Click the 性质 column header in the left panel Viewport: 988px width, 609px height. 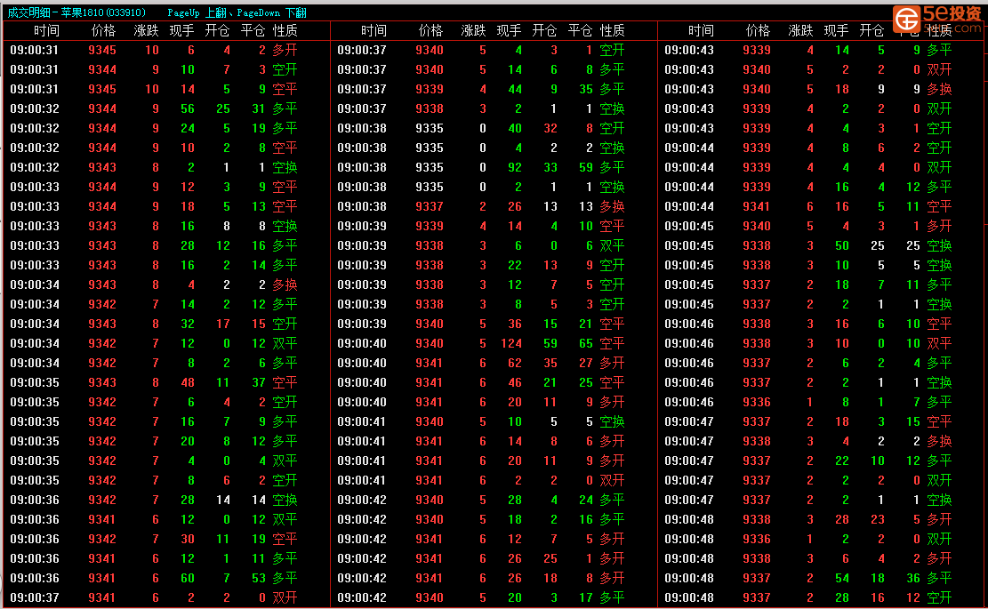pyautogui.click(x=285, y=31)
